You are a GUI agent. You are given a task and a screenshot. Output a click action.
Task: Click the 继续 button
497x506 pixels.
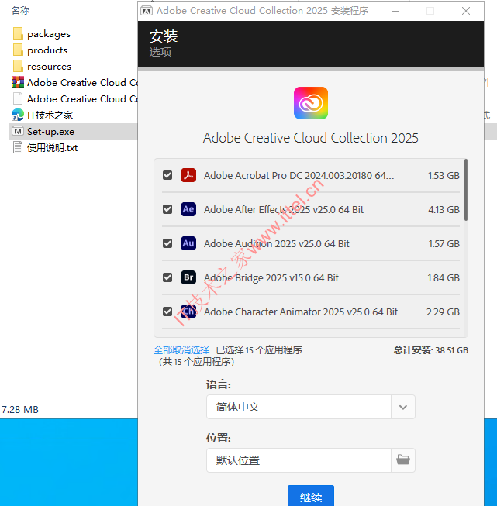tap(311, 497)
